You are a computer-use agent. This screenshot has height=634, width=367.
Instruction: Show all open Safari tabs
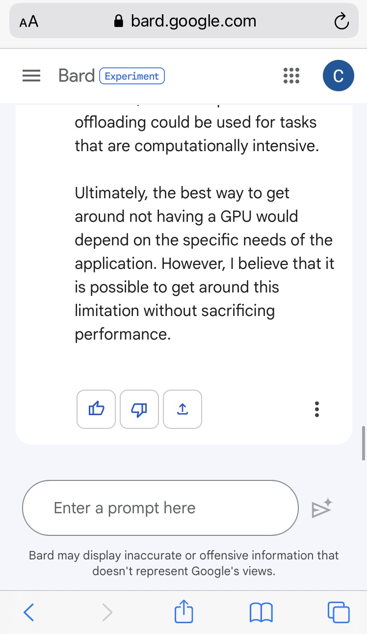338,612
